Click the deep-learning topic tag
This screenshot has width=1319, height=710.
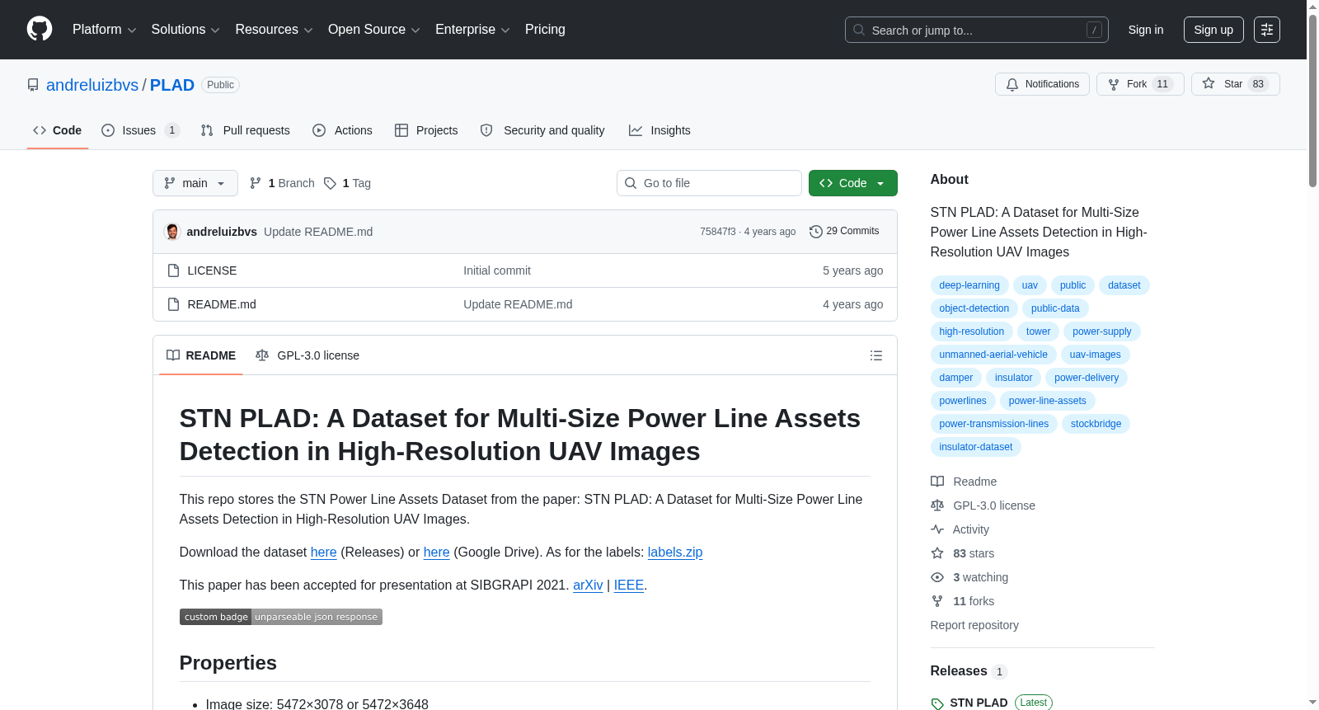coord(969,285)
